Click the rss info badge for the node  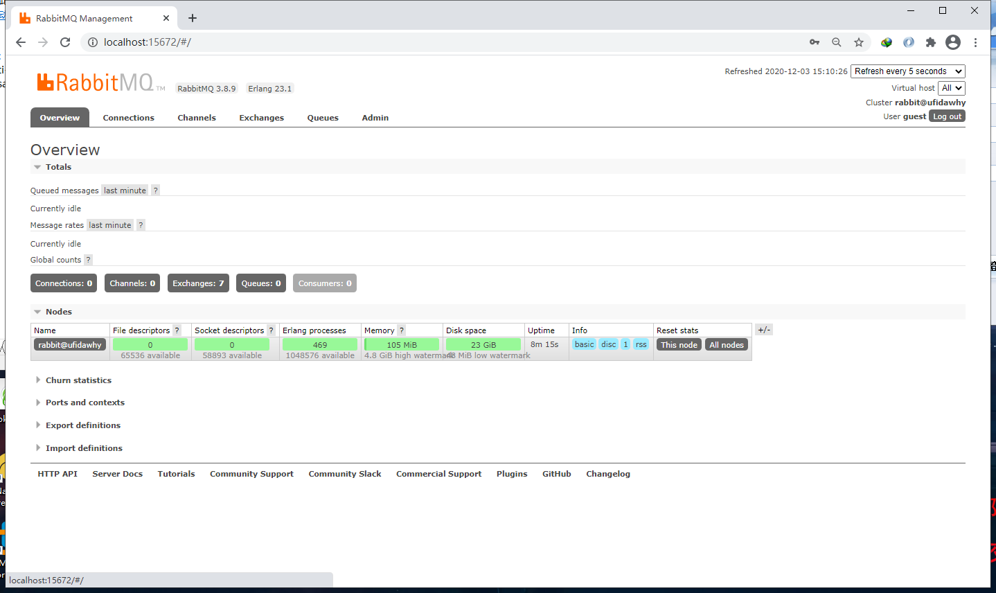(641, 344)
